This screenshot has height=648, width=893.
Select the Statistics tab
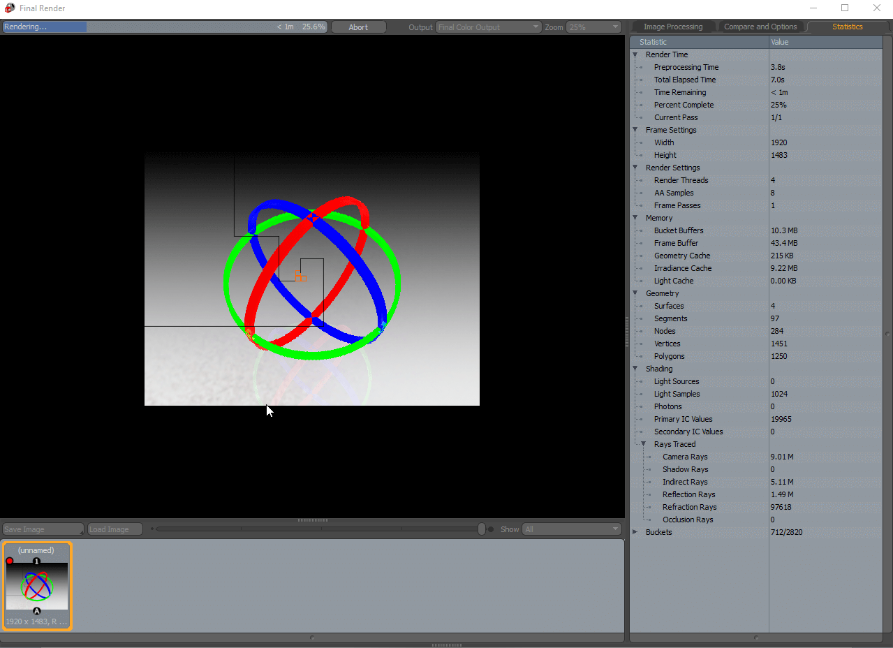(847, 27)
